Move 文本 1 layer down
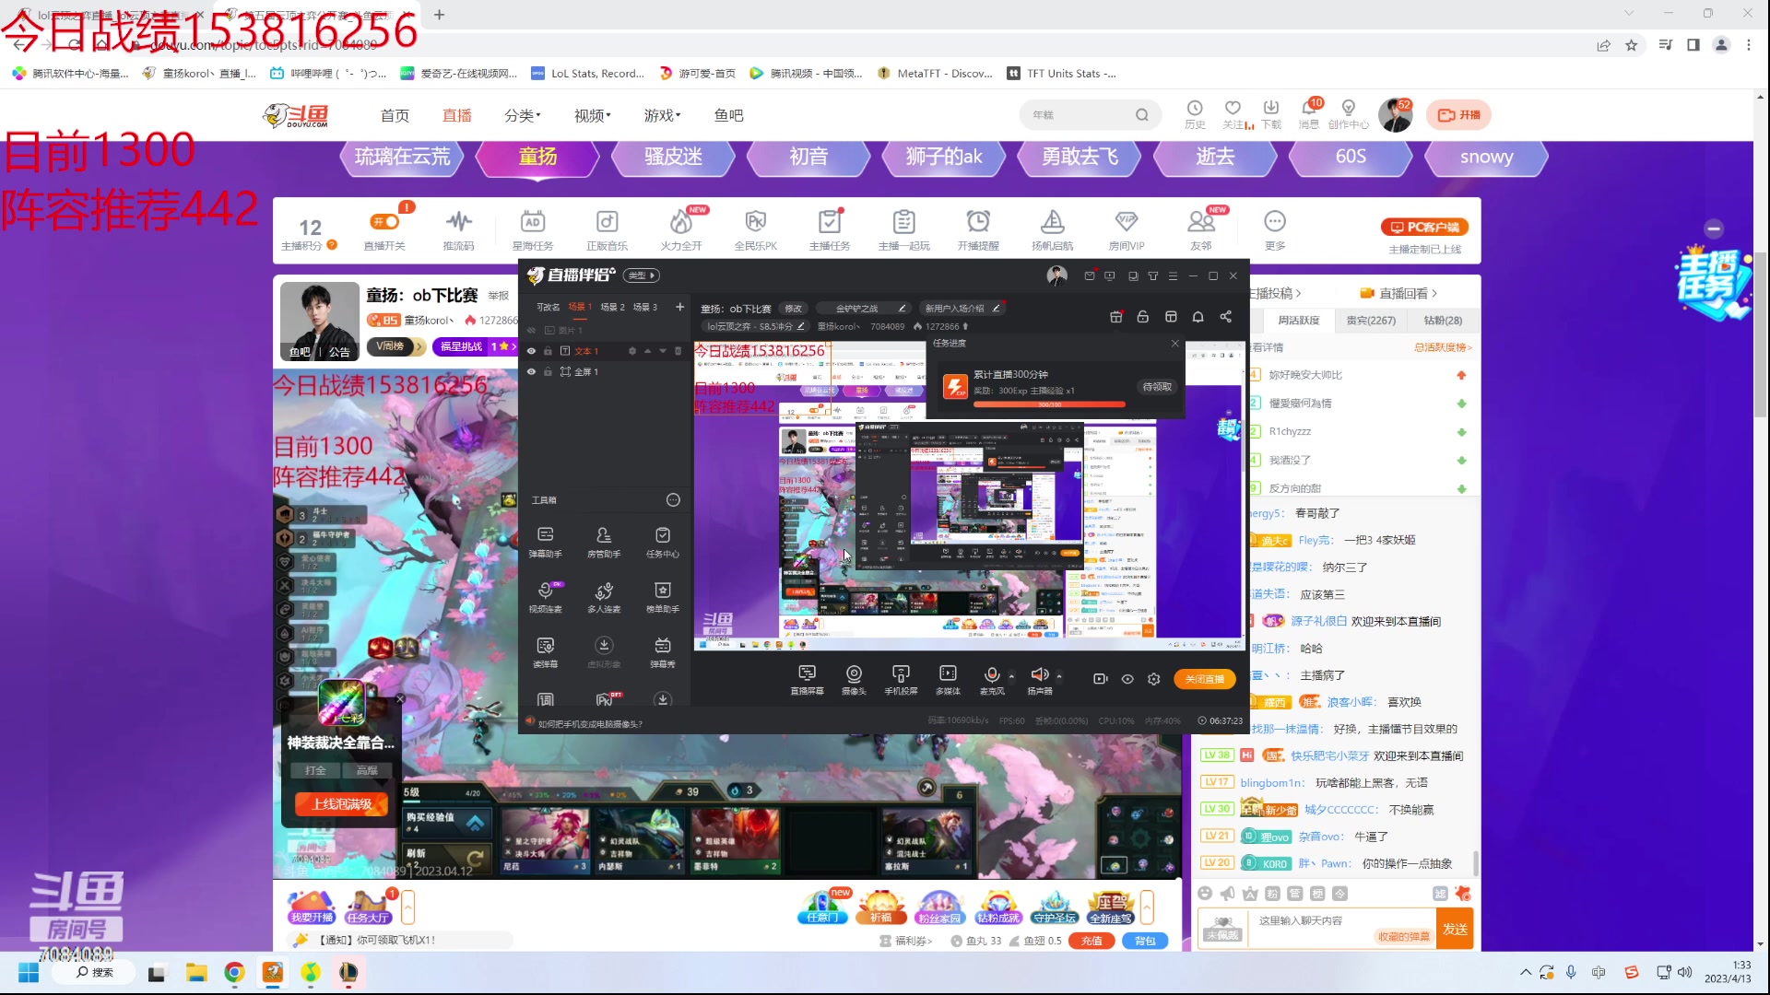Screen dimensions: 1770x995 662,351
